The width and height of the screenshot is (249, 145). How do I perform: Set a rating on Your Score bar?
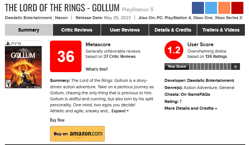point(210,66)
